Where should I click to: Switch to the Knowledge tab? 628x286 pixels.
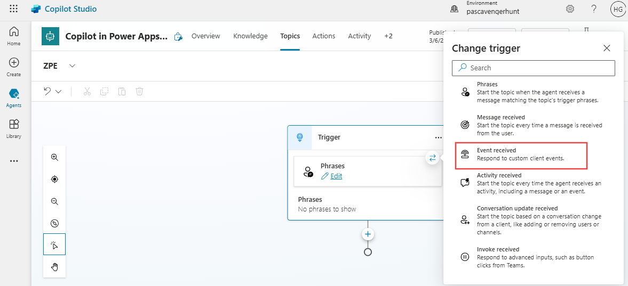[x=250, y=36]
